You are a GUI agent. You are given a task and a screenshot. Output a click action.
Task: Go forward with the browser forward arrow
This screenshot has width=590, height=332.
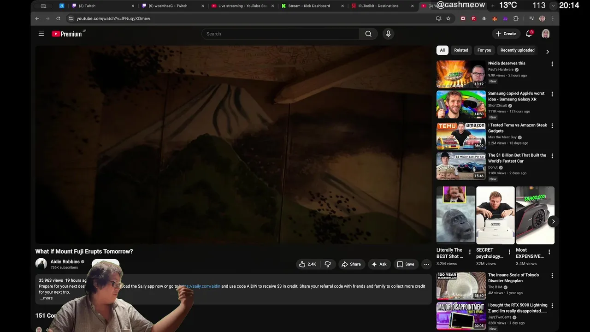(47, 18)
